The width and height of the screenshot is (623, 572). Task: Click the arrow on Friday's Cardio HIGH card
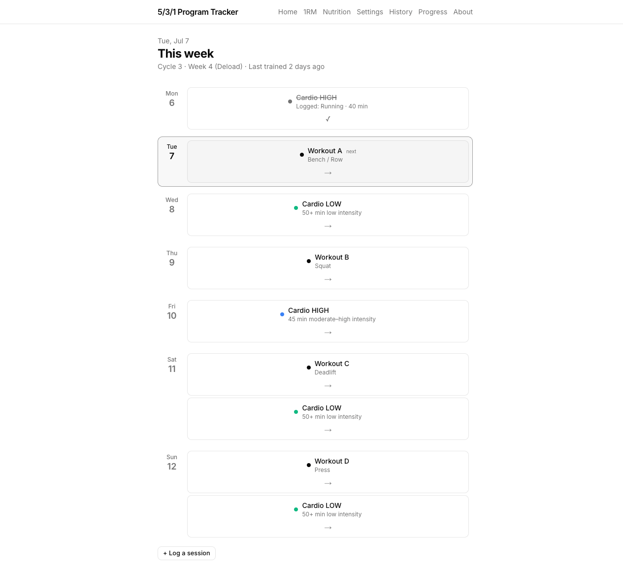tap(328, 333)
